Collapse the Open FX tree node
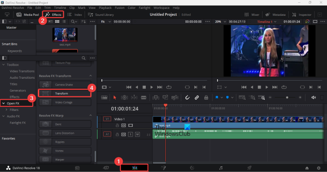Screen dimensions: 327x172 pos(4,103)
